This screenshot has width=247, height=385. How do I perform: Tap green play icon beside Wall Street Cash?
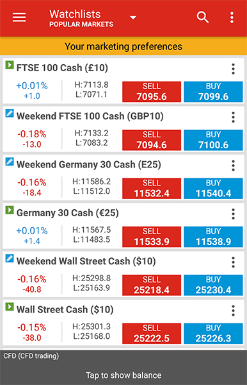10,307
